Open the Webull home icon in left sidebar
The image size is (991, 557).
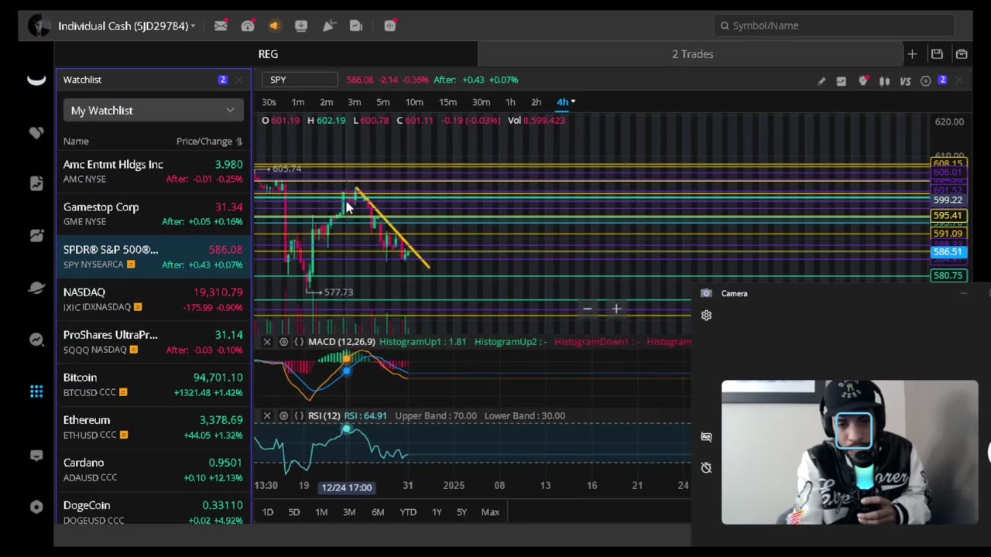[36, 80]
